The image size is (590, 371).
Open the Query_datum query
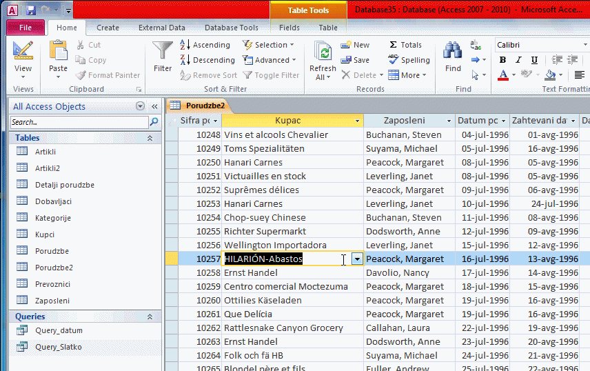(x=59, y=331)
